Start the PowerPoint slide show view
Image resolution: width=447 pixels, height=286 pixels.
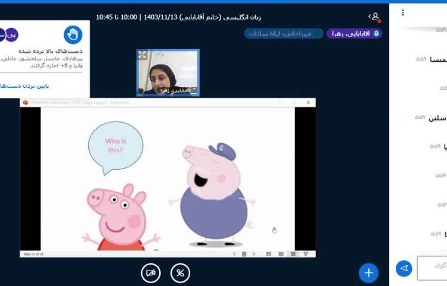306,254
